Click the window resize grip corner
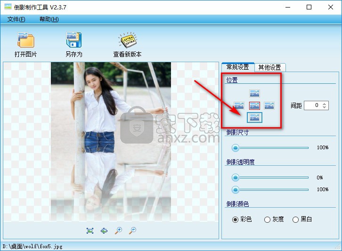Screen dimensions: 342x251 pyautogui.click(x=339, y=247)
